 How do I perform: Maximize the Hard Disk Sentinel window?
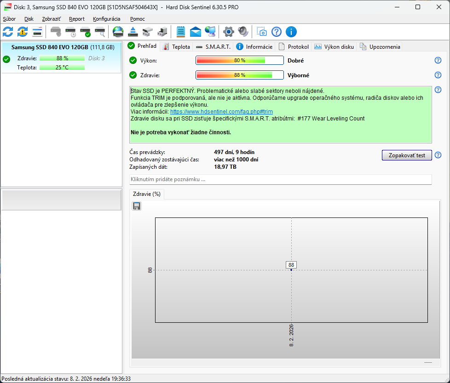(418, 7)
